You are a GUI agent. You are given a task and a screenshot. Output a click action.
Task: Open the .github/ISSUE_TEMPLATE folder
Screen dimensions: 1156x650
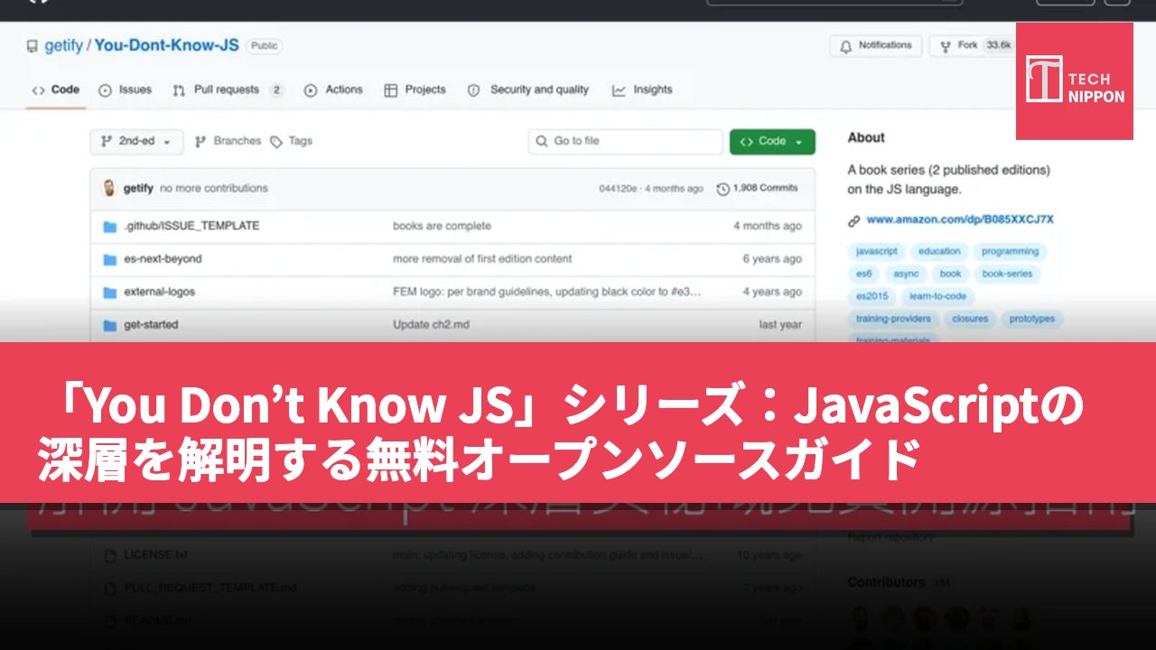pyautogui.click(x=191, y=226)
